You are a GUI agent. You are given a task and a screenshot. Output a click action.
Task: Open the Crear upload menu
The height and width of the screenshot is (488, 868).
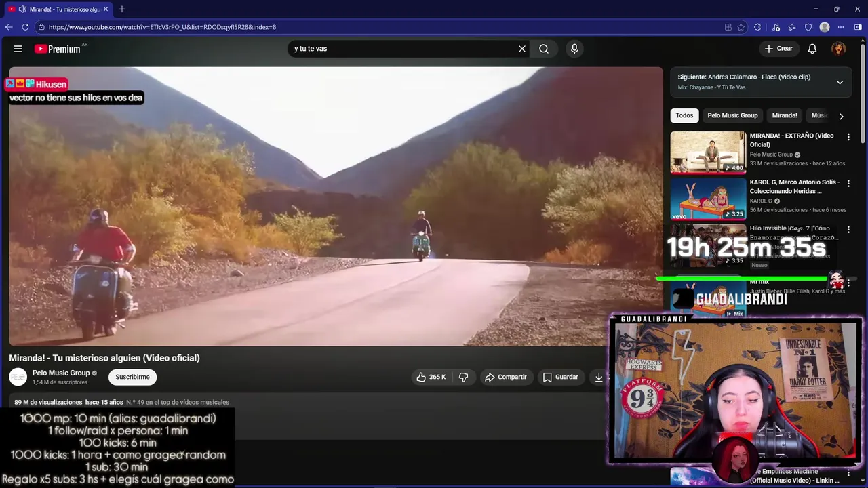pyautogui.click(x=778, y=49)
